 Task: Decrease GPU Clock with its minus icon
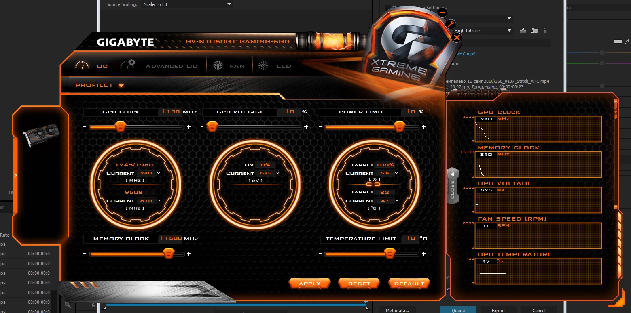coord(85,127)
